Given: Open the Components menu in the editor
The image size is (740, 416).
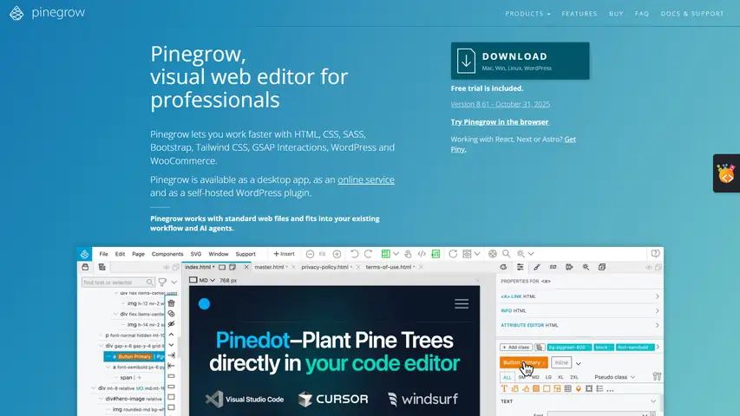Looking at the screenshot, I should tap(167, 254).
